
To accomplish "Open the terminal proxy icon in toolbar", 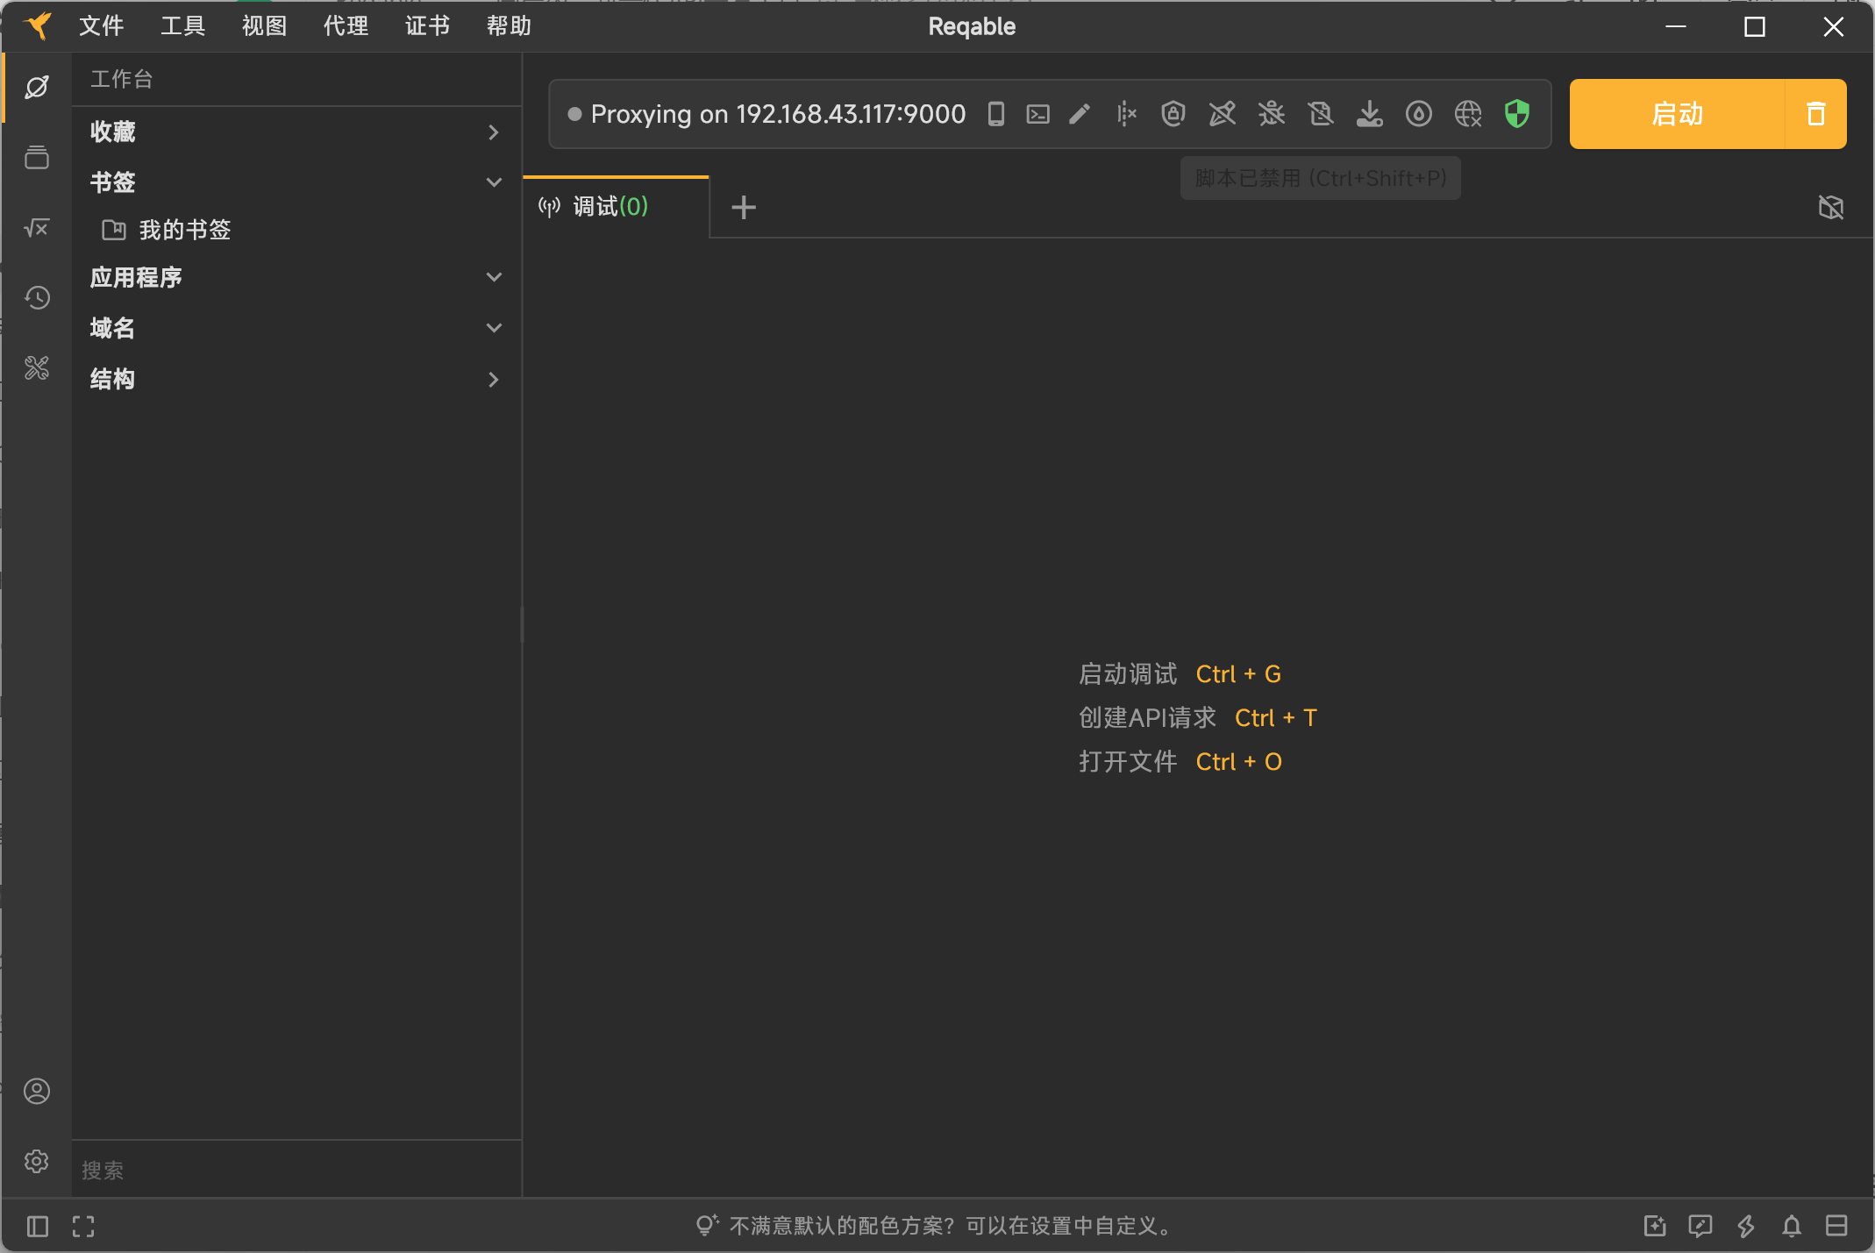I will [1038, 114].
